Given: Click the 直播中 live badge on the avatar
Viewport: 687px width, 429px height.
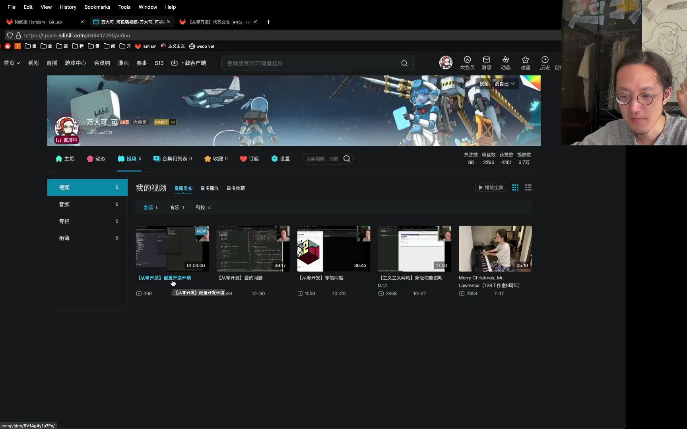Looking at the screenshot, I should (66, 140).
